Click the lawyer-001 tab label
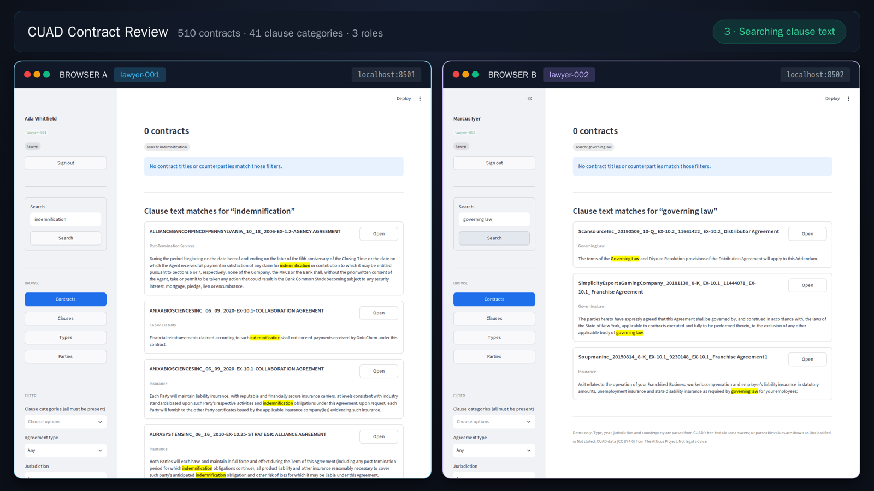 pos(140,75)
